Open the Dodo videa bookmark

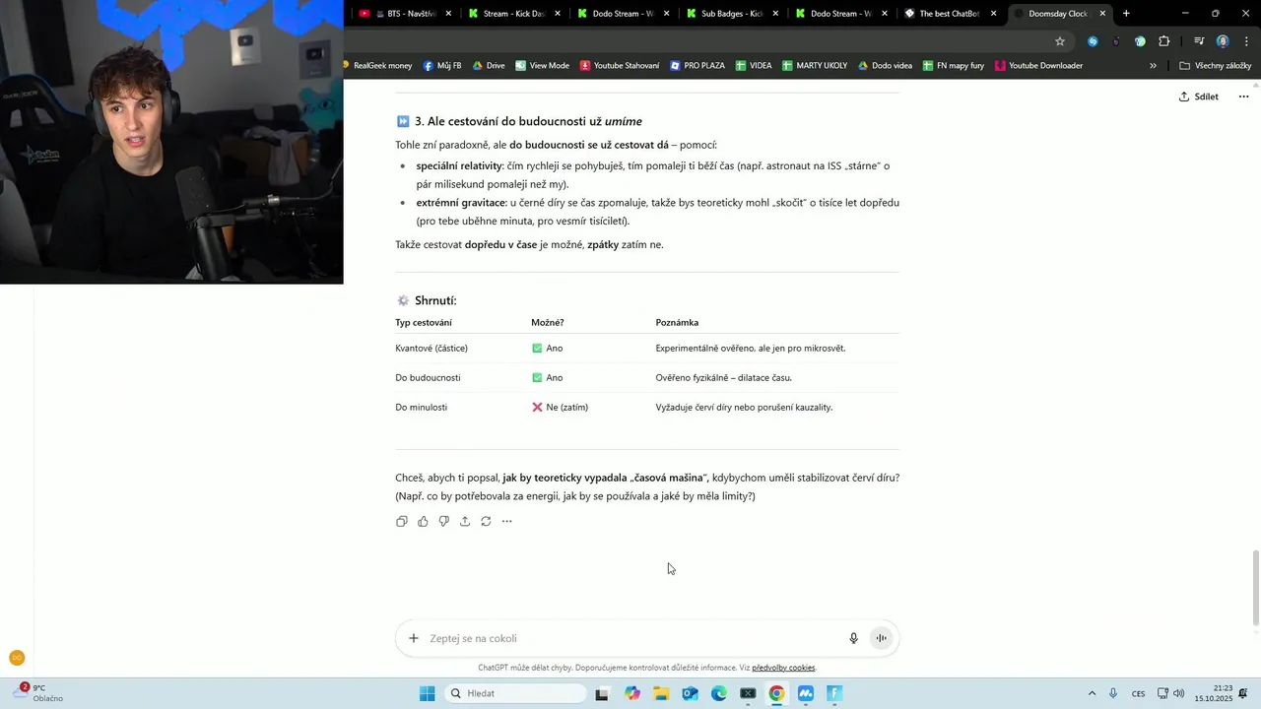(x=886, y=66)
